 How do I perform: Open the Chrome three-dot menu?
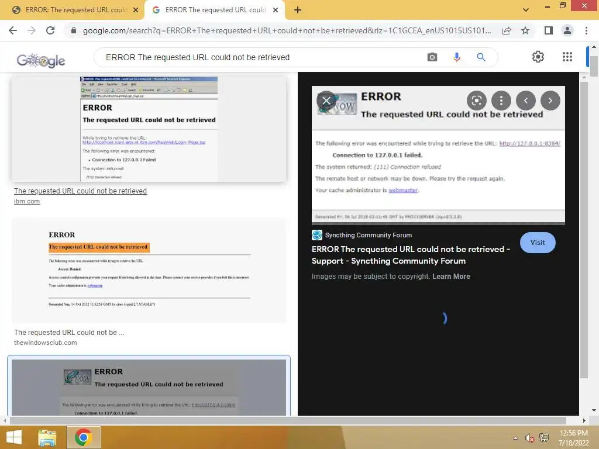point(586,30)
